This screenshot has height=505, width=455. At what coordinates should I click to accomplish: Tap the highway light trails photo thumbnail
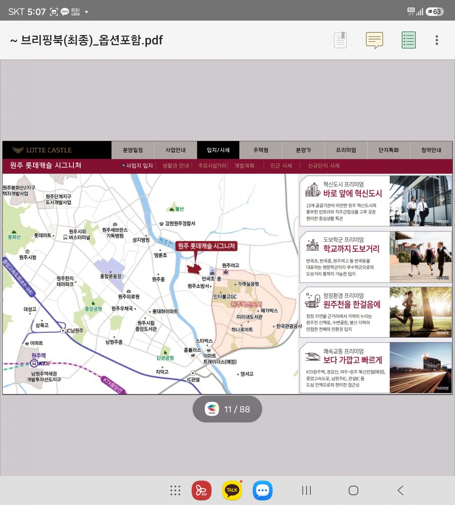[421, 368]
